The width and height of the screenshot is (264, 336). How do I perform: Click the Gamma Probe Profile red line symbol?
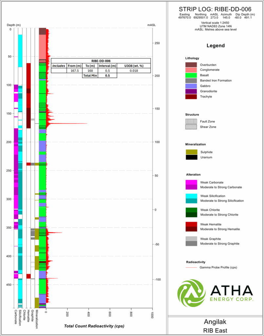[x=191, y=267]
